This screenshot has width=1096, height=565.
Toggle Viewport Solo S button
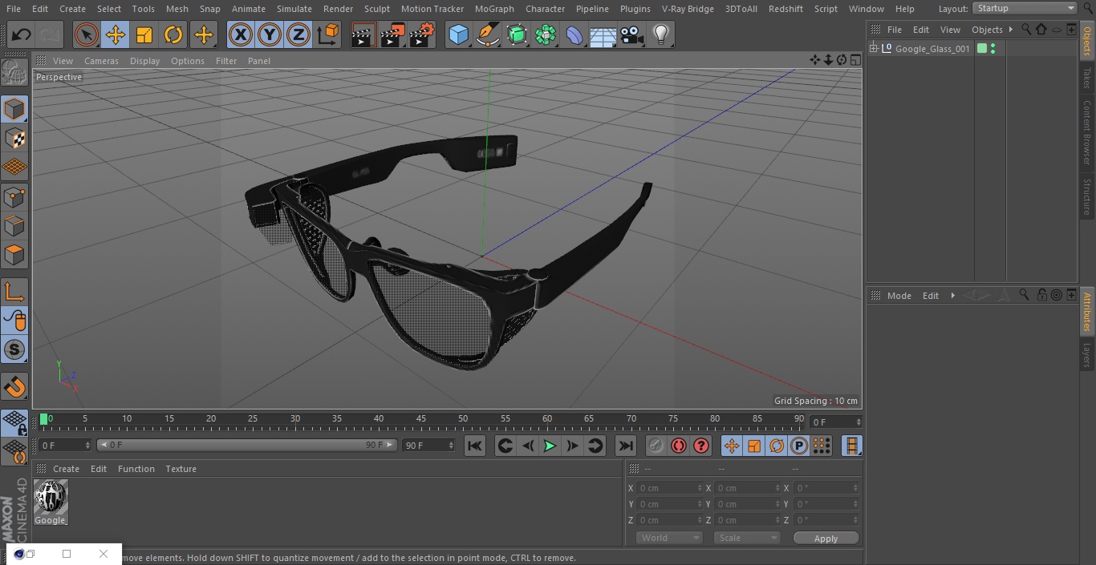(14, 349)
